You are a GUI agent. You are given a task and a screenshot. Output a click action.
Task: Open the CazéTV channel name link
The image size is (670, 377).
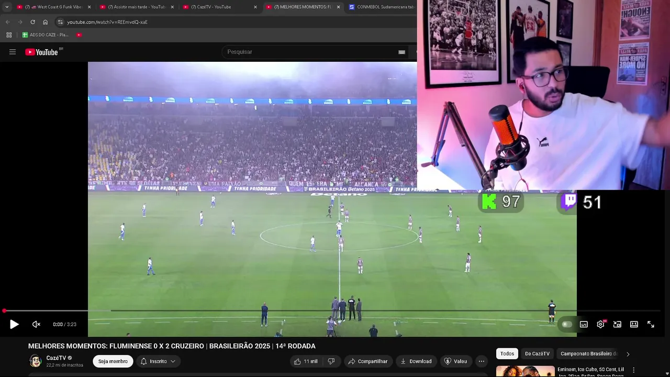tap(56, 358)
